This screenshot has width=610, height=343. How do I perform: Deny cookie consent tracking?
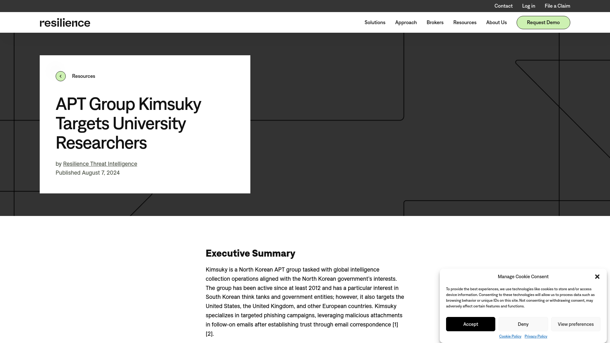523,324
